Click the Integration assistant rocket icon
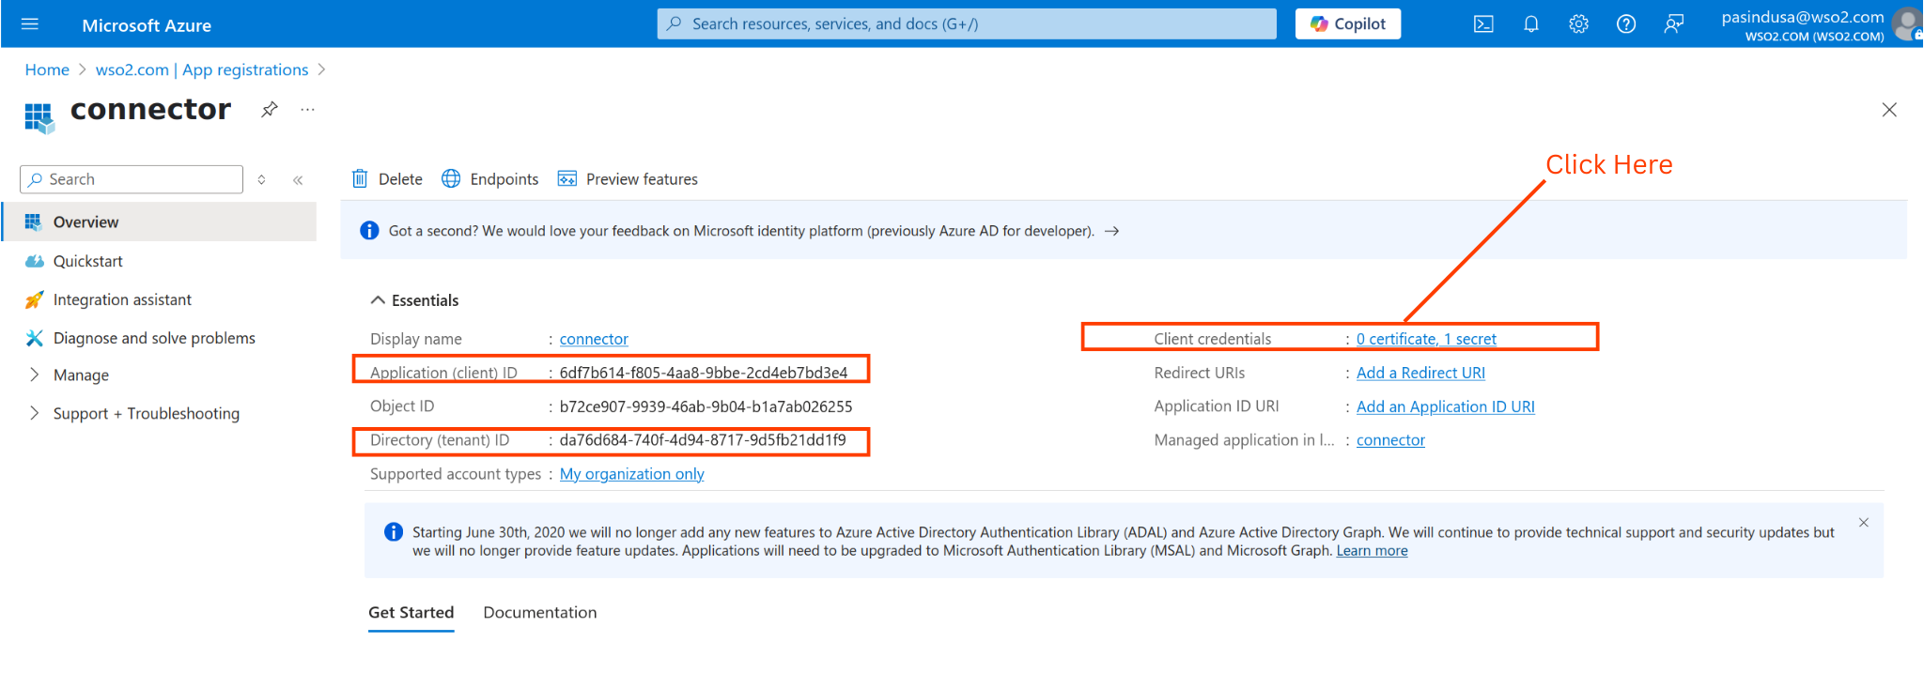This screenshot has width=1924, height=673. (x=35, y=299)
